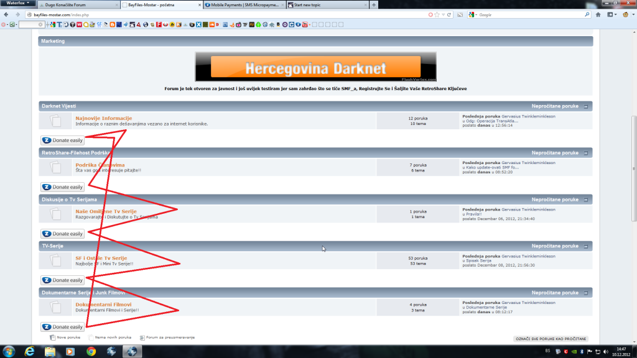
Task: Go back with the browser back arrow
Action: tap(6, 15)
